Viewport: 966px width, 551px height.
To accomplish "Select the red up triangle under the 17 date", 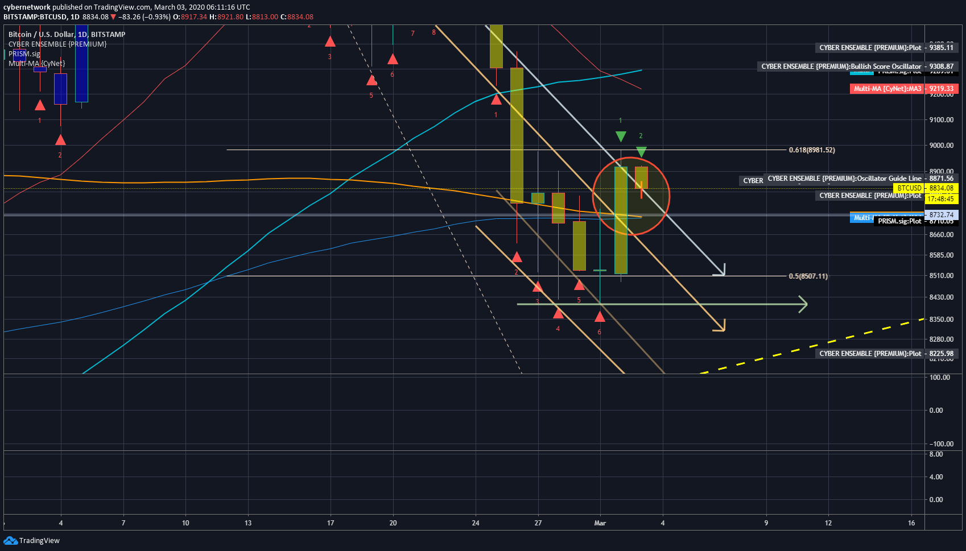I will click(x=330, y=41).
